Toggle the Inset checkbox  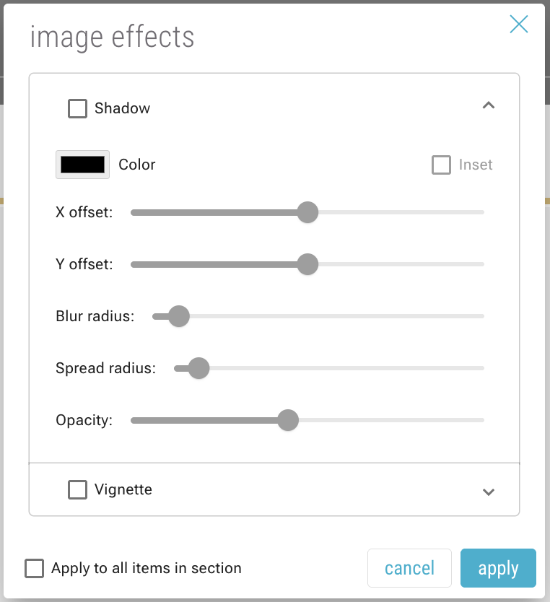(x=441, y=165)
